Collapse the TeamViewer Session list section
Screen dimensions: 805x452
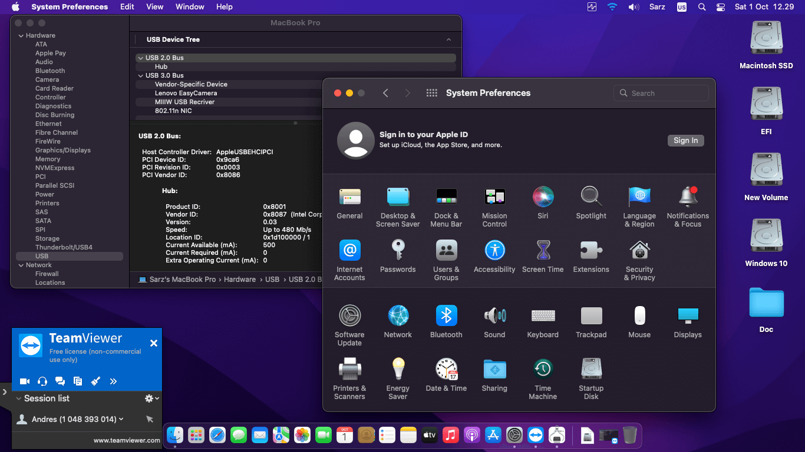click(18, 398)
